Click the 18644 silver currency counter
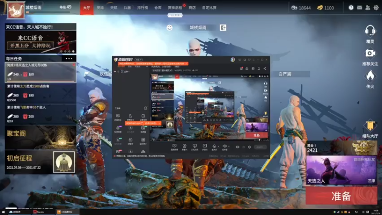This screenshot has width=382, height=215. pos(301,8)
